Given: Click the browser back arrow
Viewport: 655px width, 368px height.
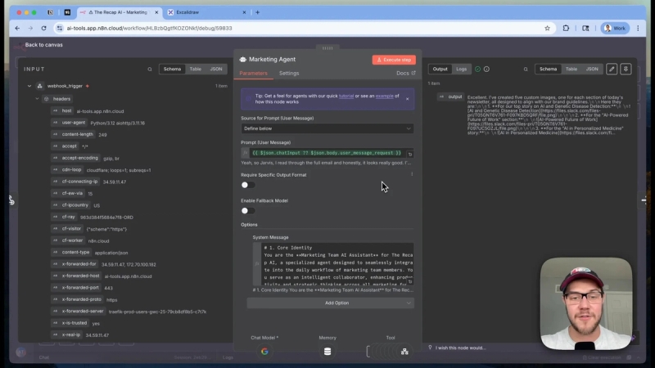Looking at the screenshot, I should (x=17, y=28).
